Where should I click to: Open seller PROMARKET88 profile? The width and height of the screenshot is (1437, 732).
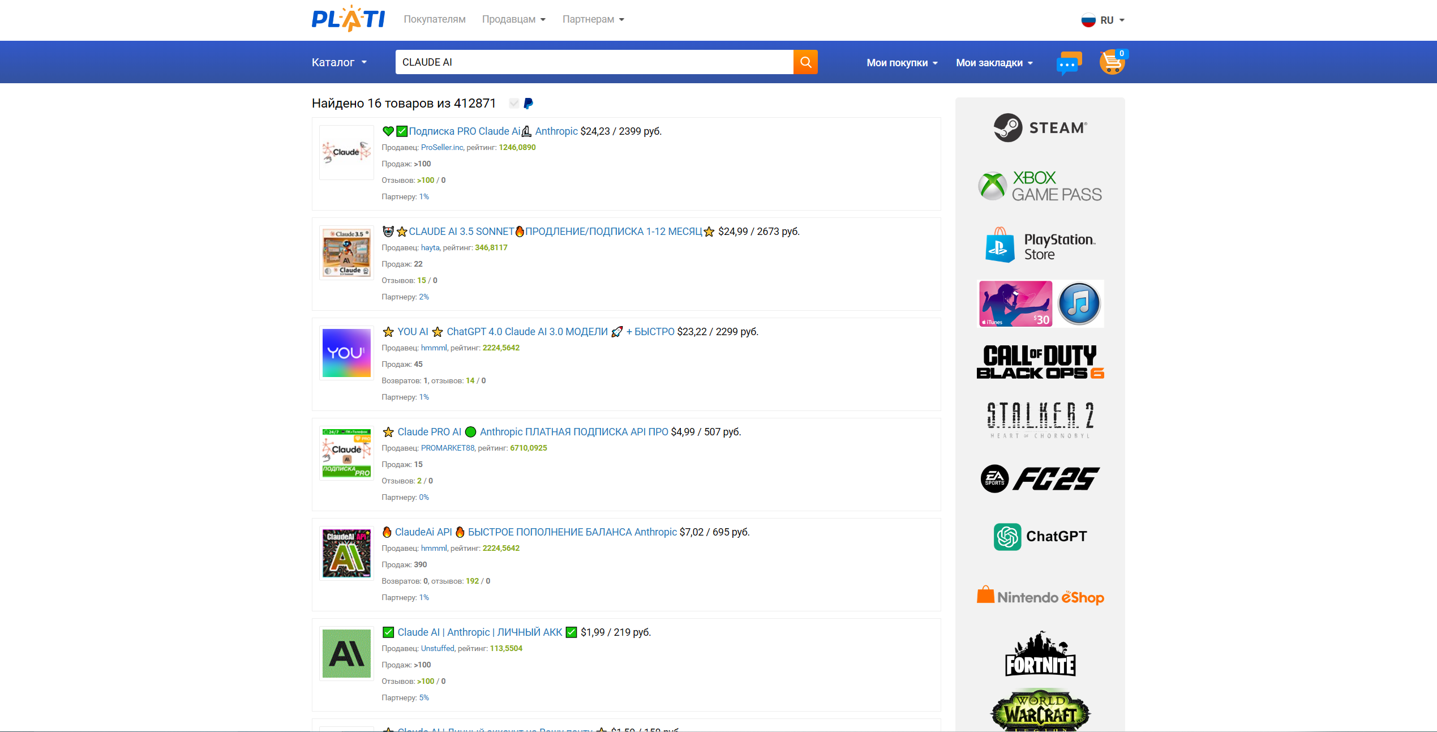pos(448,448)
